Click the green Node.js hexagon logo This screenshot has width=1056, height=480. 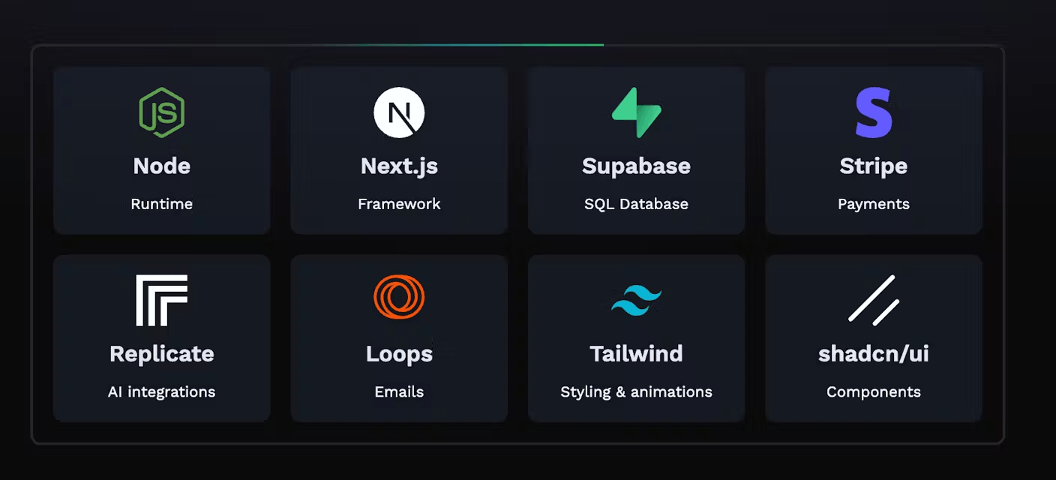click(161, 112)
